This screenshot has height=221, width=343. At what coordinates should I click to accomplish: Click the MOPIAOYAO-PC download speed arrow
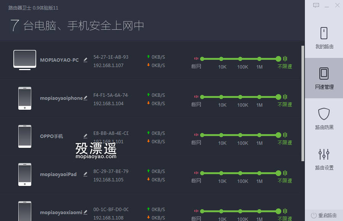[x=148, y=65]
